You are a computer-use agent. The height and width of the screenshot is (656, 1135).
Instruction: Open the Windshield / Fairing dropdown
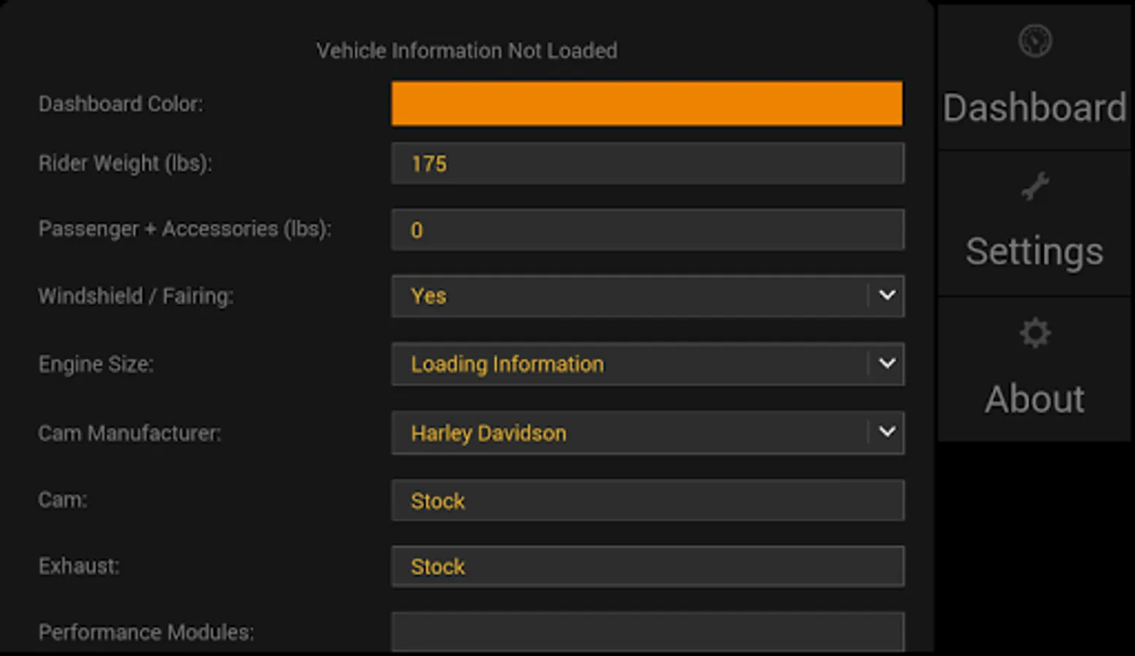pos(627,296)
